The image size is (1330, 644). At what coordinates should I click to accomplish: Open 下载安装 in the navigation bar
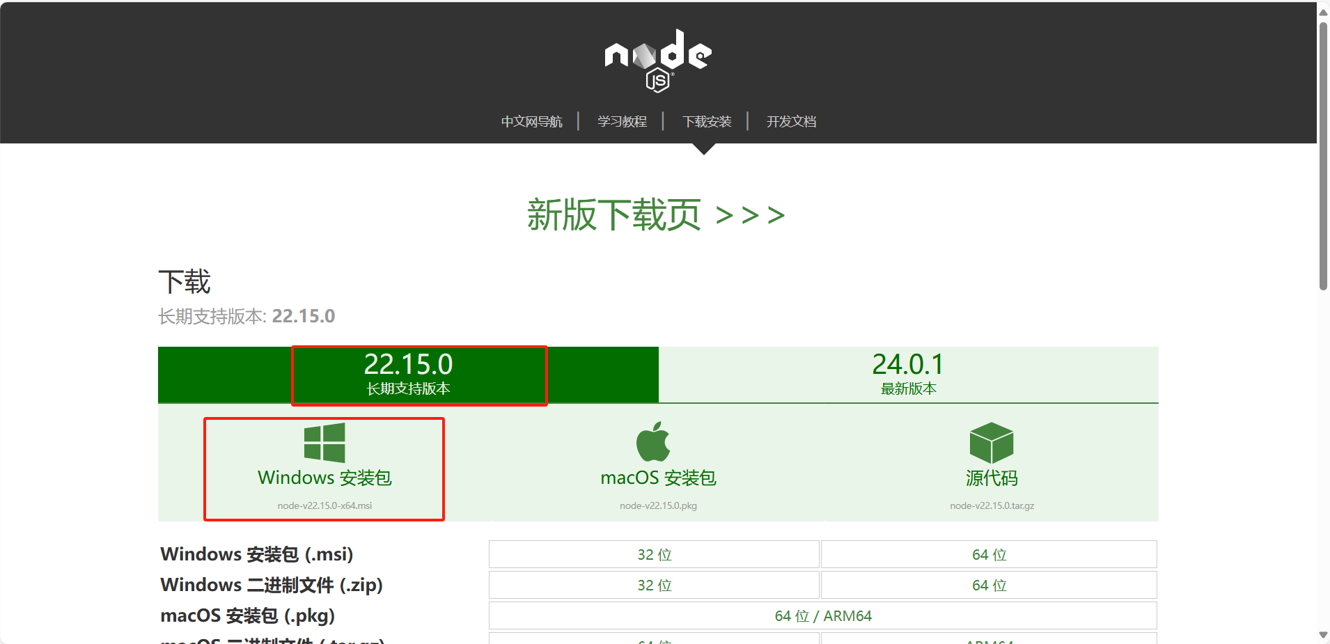(707, 122)
